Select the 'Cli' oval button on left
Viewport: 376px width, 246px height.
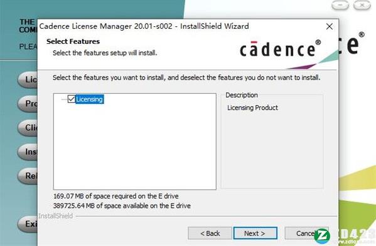28,128
